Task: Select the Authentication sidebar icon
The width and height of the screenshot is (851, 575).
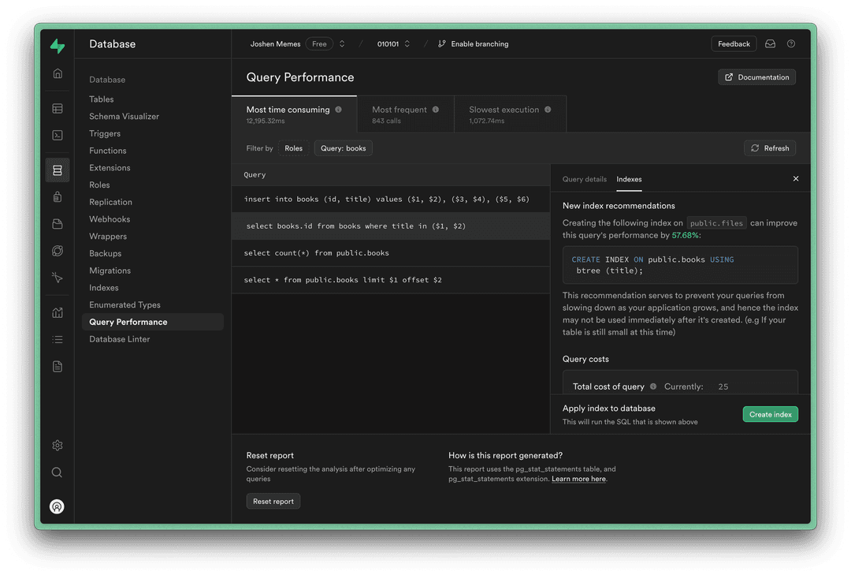Action: 57,196
